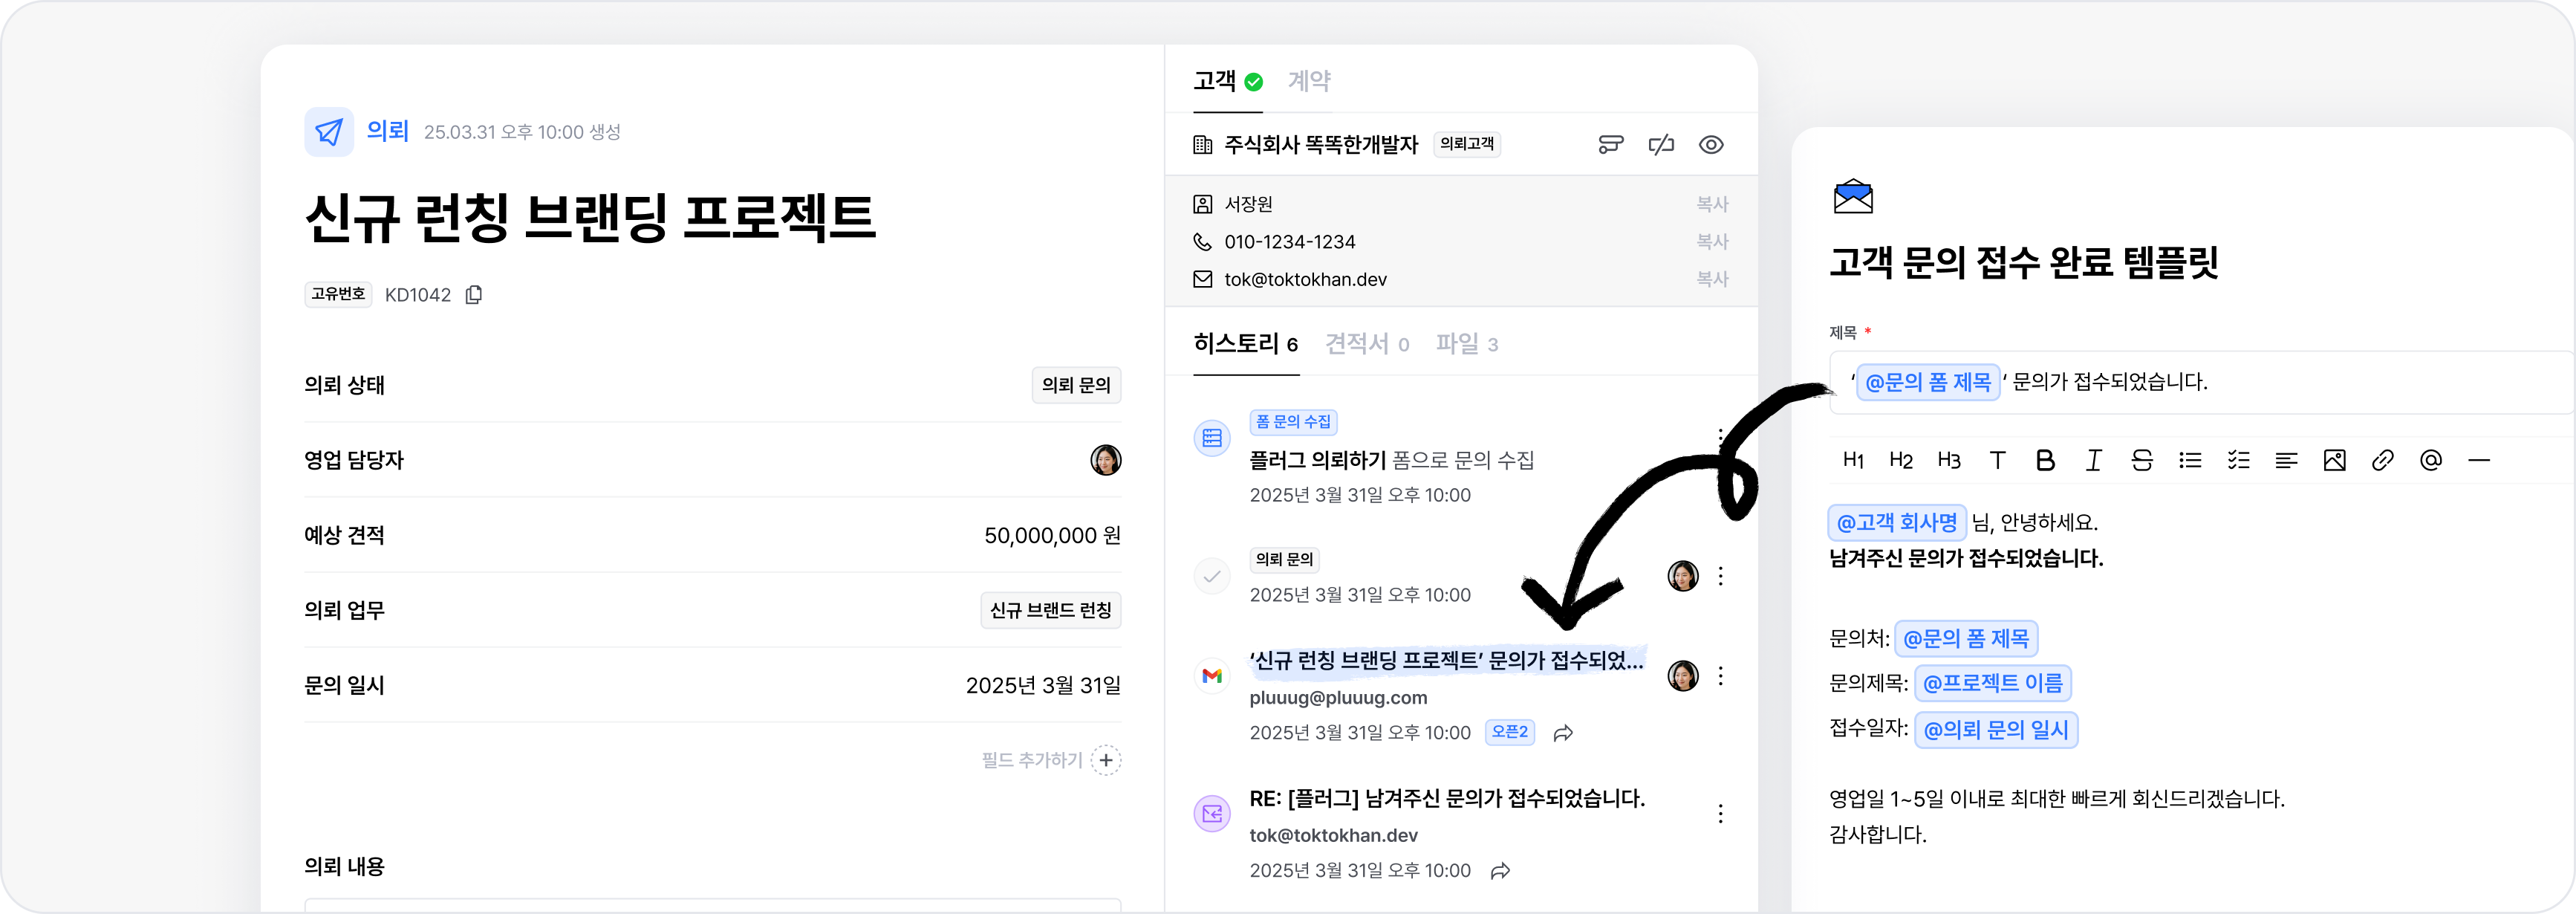Viewport: 2576px width, 914px height.
Task: Click the 플러그 의뢰하기 form entry
Action: (1391, 461)
